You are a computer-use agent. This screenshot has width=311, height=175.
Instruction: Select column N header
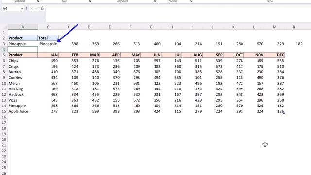point(294,27)
